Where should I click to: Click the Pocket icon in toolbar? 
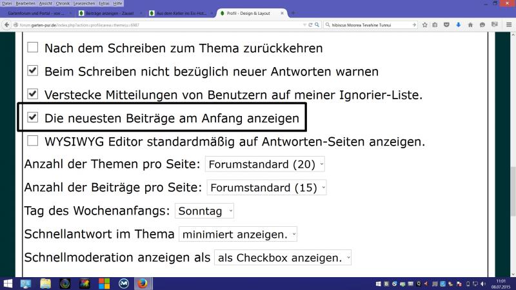click(447, 25)
